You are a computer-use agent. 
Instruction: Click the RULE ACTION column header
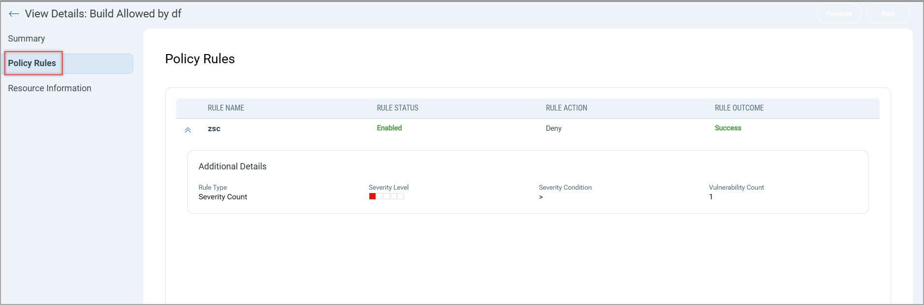pos(566,108)
